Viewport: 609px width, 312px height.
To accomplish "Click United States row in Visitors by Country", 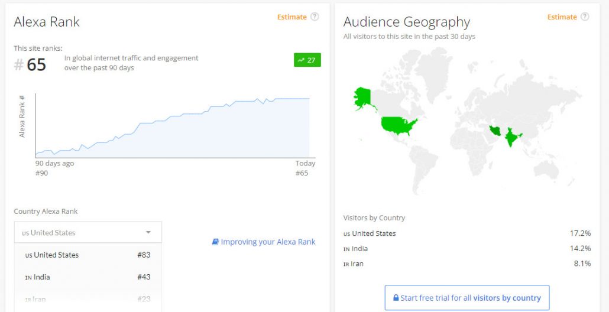I will 467,233.
